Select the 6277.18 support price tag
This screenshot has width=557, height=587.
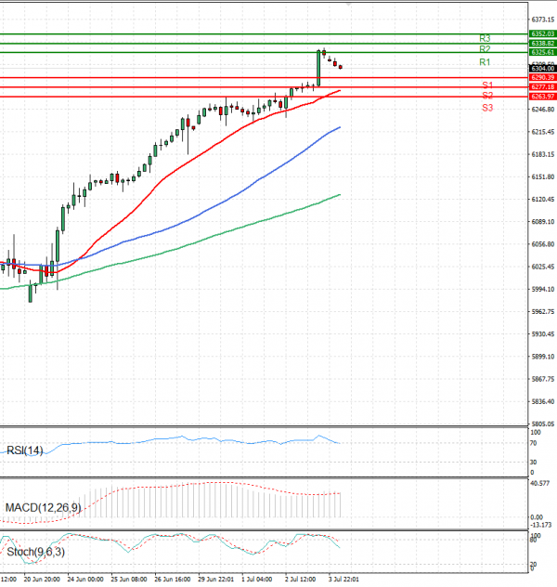click(x=543, y=87)
